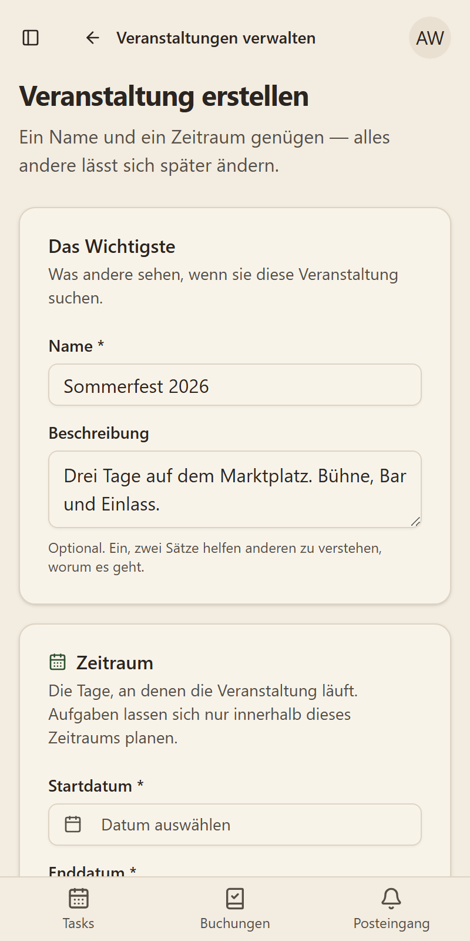This screenshot has width=470, height=941.
Task: Edit the Name field Sommerfest 2026
Action: click(235, 385)
